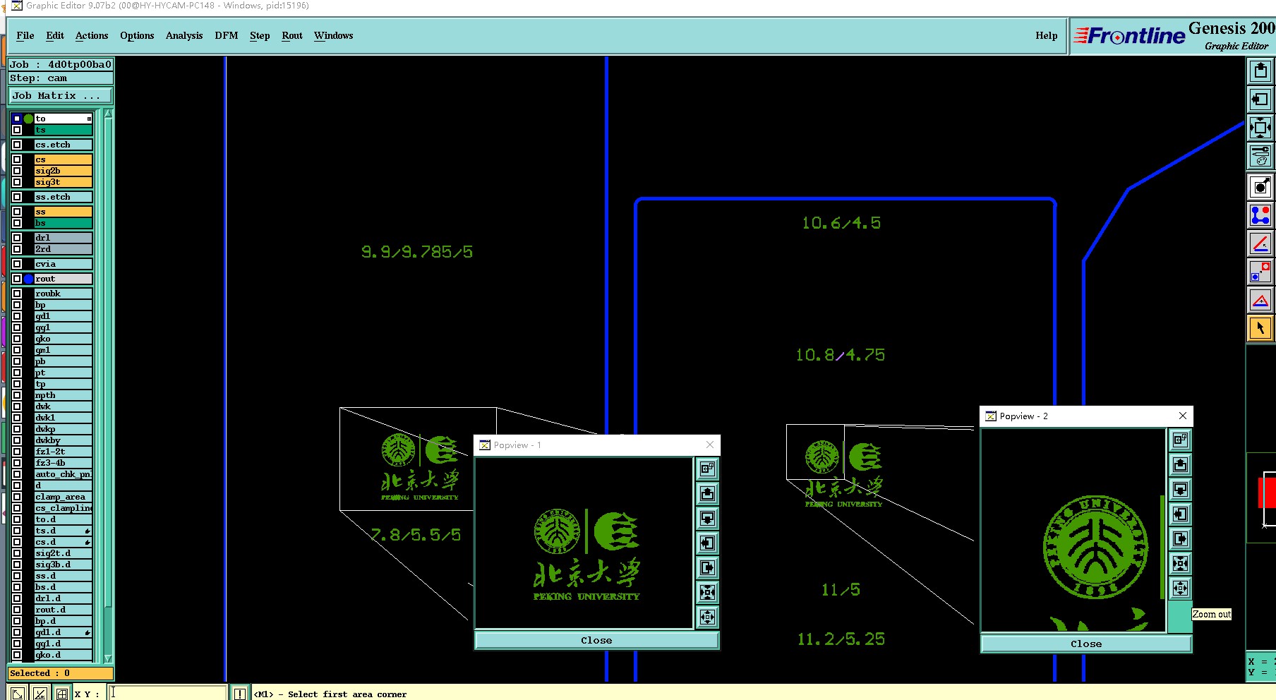
Task: Click the zoom home icon in right toolbar
Action: (x=1260, y=71)
